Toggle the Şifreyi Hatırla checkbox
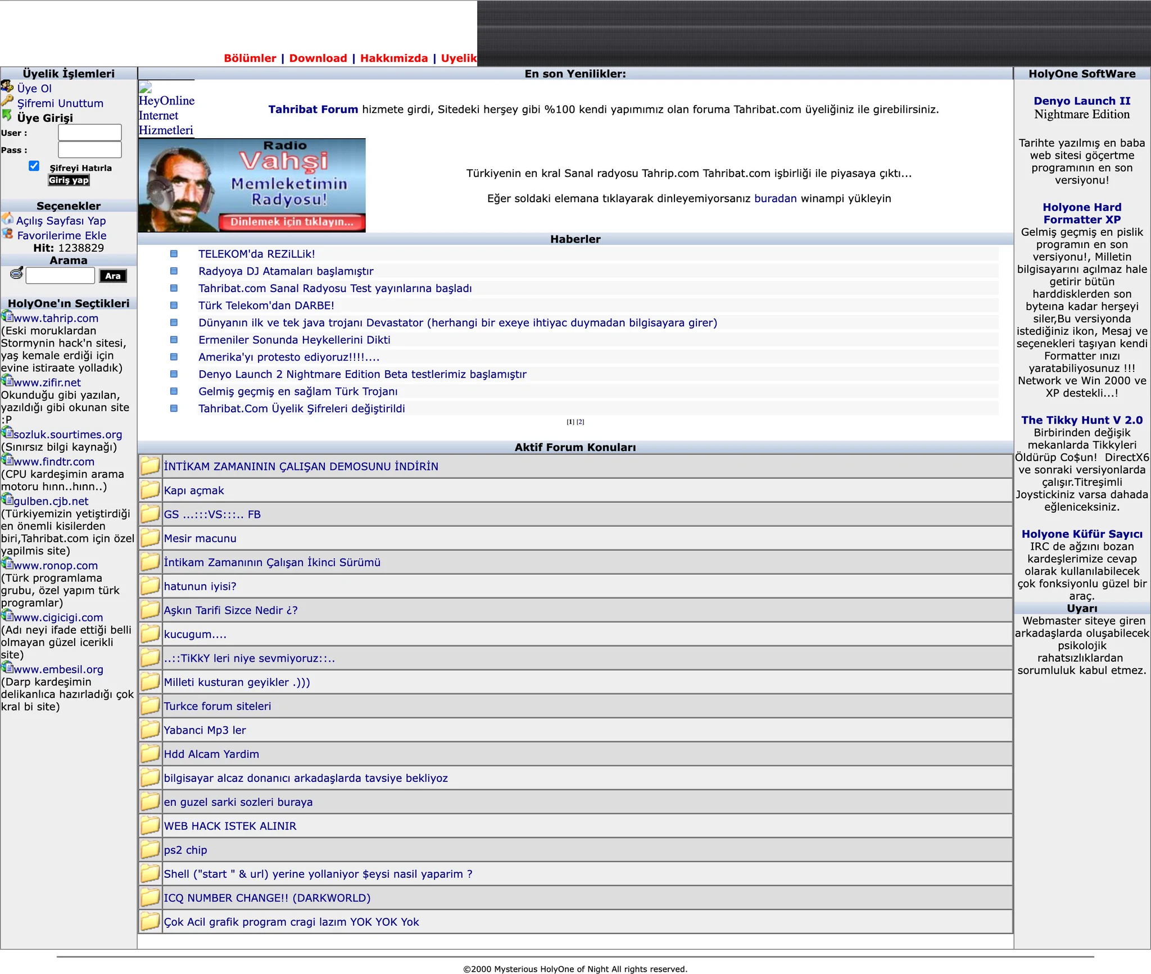Image resolution: width=1151 pixels, height=974 pixels. pos(34,166)
